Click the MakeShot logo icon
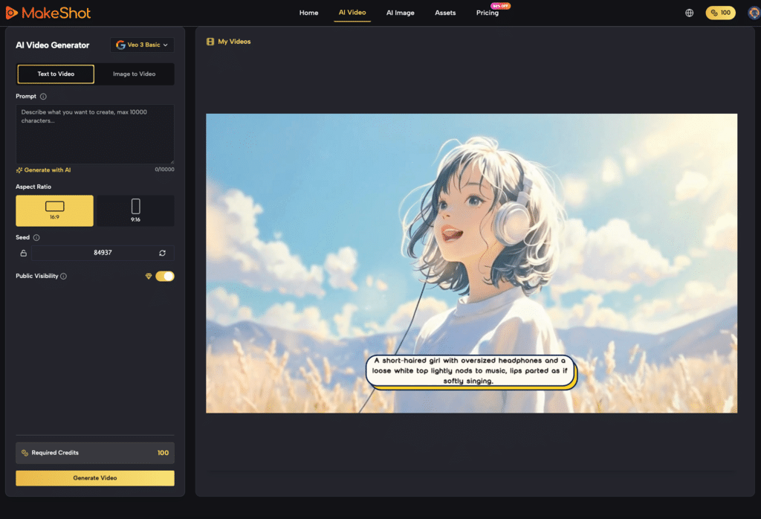761x519 pixels. click(x=11, y=12)
